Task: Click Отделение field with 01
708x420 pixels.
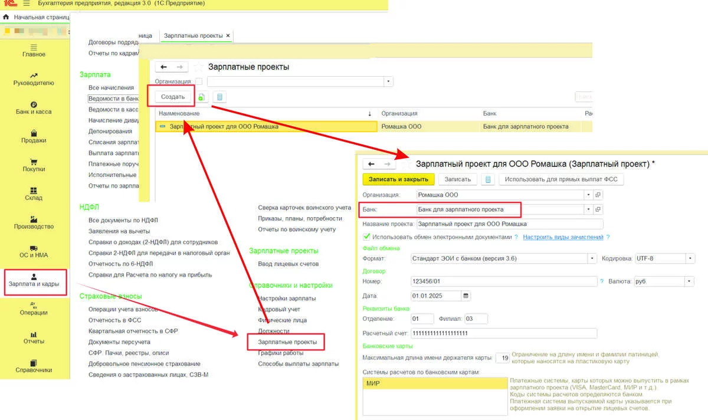Action: click(422, 319)
